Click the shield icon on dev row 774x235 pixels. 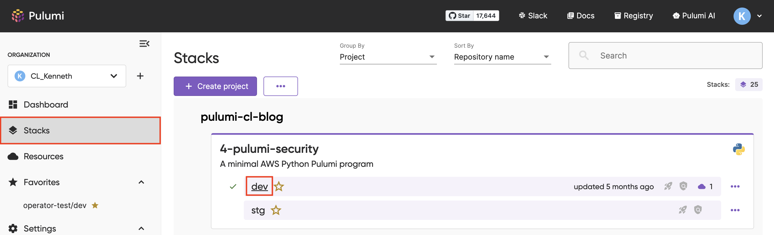pyautogui.click(x=683, y=186)
